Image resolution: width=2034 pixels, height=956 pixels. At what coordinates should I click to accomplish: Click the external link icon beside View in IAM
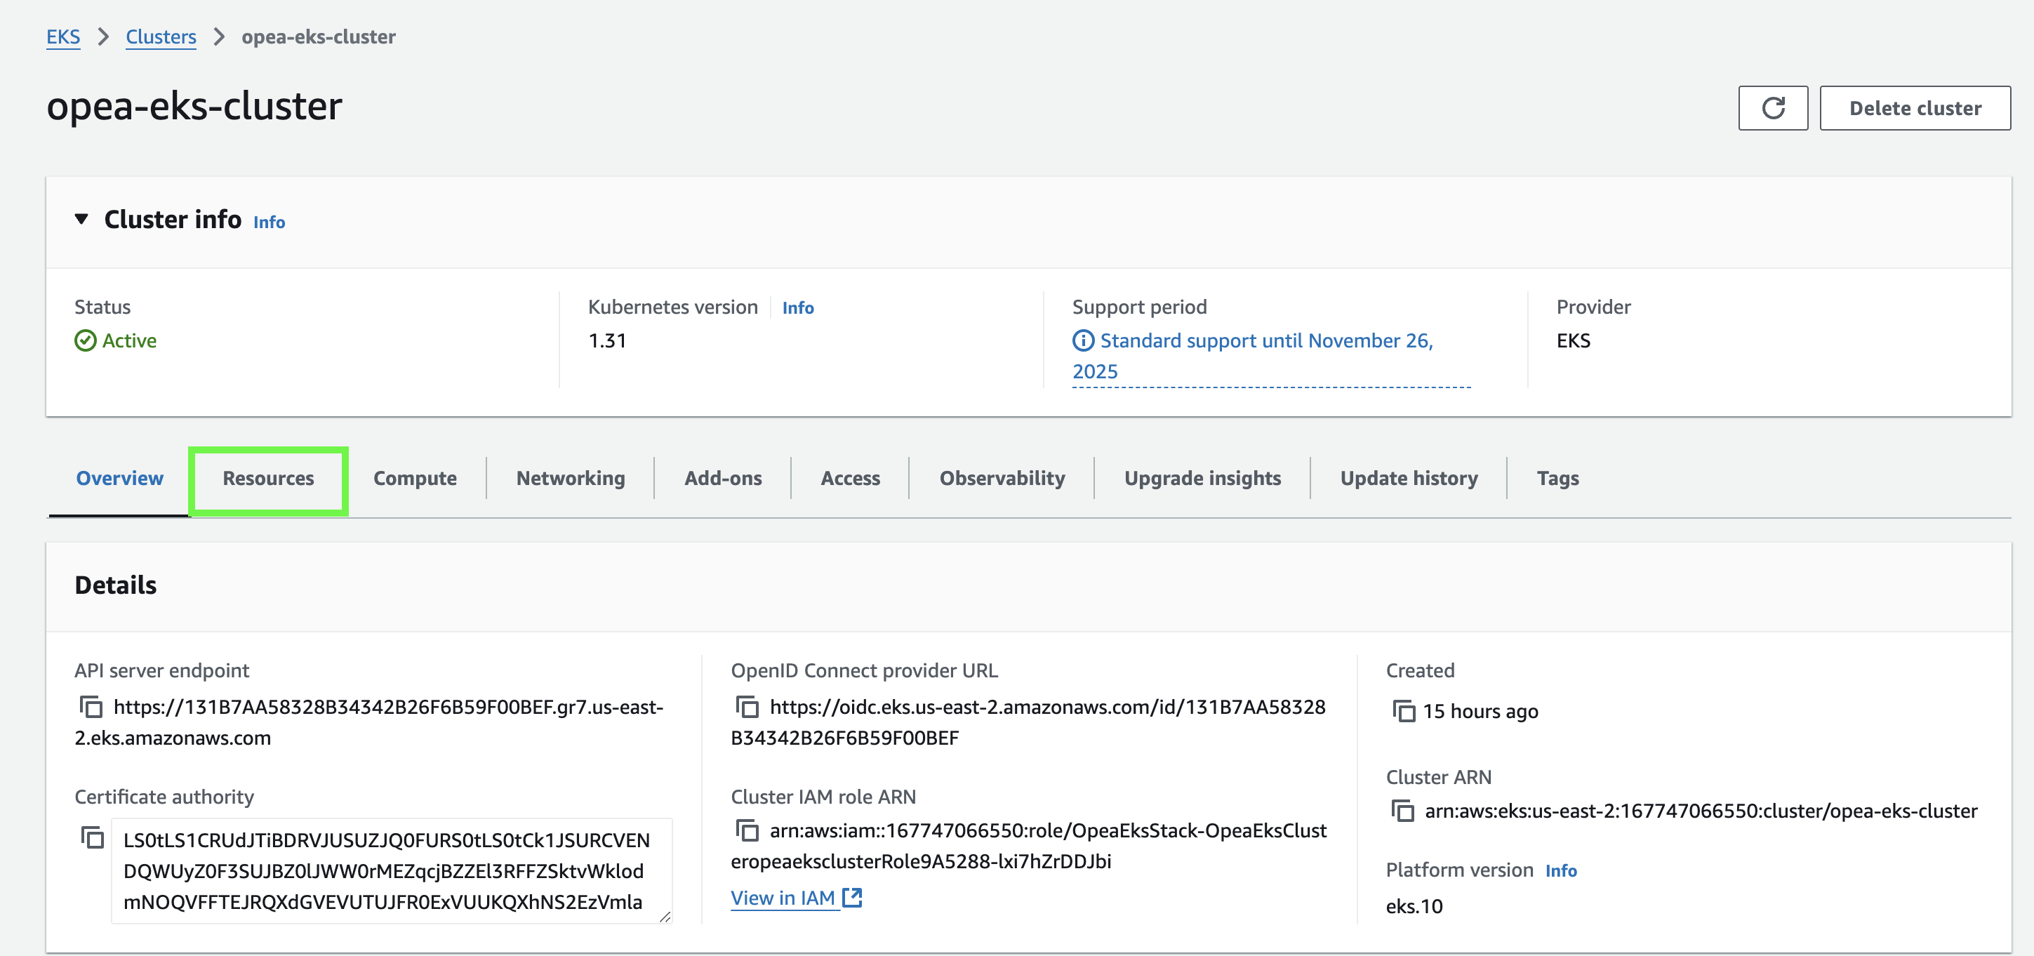pos(852,898)
